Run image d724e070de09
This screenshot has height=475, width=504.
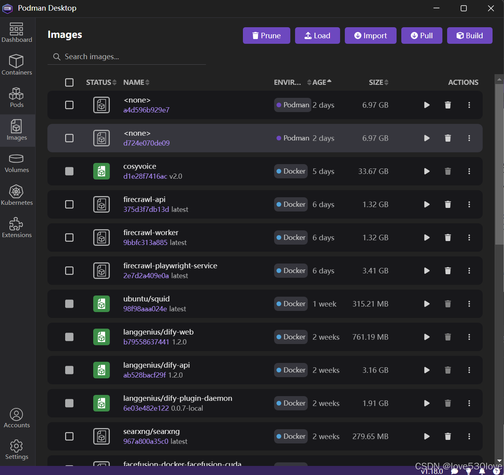(x=427, y=138)
